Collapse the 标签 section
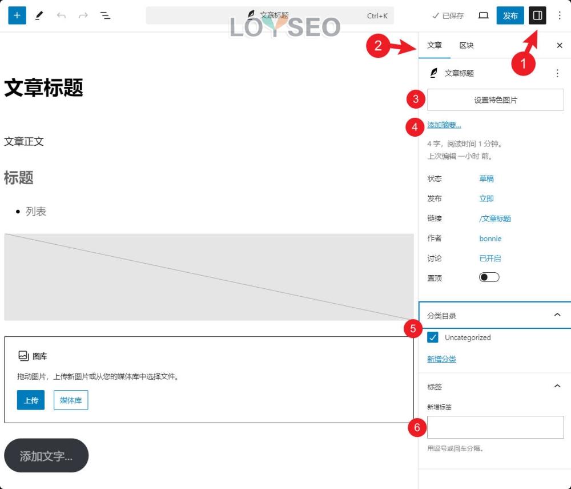The image size is (571, 489). coord(558,387)
